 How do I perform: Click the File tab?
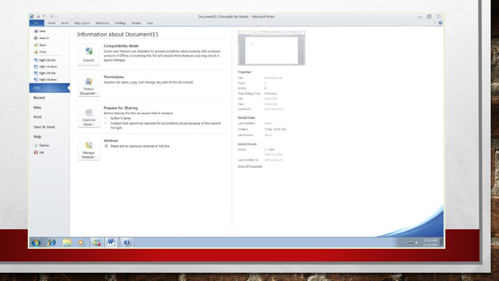coord(37,23)
